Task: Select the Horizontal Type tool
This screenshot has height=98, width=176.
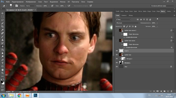Action: point(2,63)
